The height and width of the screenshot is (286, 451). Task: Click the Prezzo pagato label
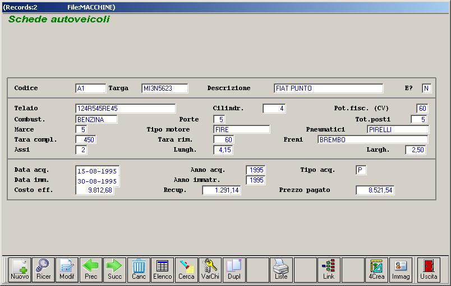(304, 190)
